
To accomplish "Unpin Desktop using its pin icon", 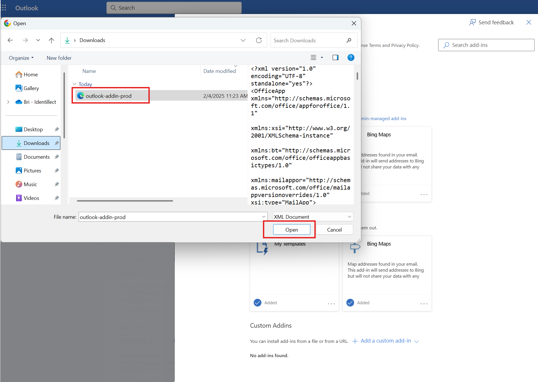I will (57, 130).
